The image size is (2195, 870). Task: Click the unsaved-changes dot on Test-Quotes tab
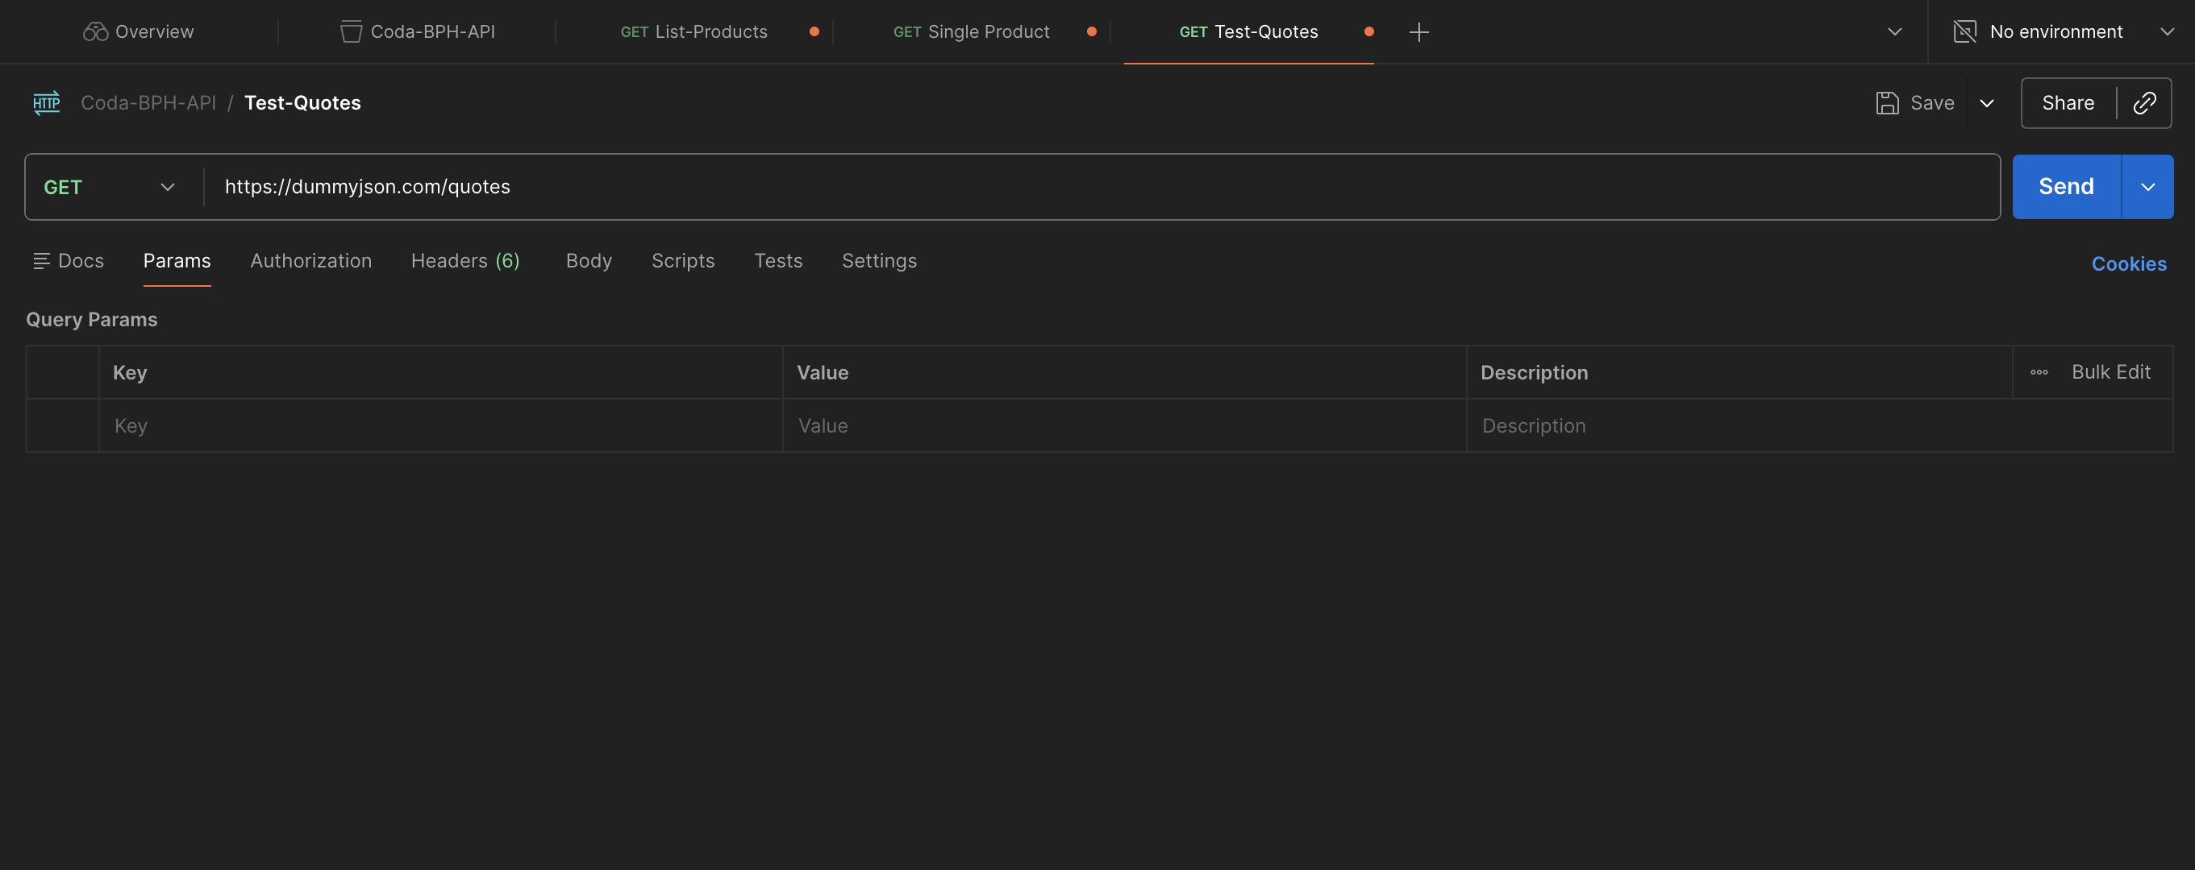[x=1369, y=31]
